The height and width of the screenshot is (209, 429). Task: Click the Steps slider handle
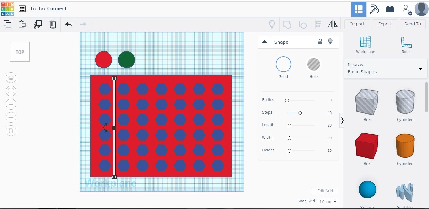(300, 113)
